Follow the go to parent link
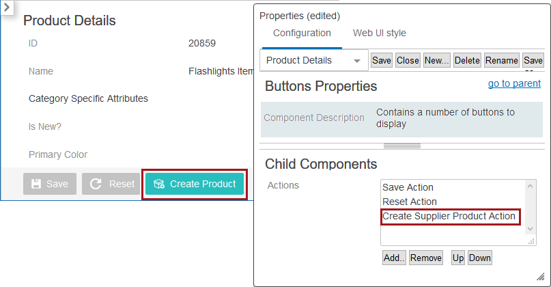Viewport: 551px width, 287px height. [x=514, y=83]
